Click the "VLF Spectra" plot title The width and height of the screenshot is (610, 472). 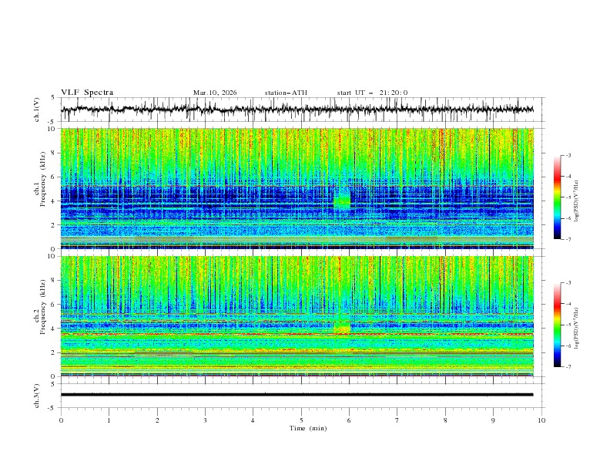[87, 93]
